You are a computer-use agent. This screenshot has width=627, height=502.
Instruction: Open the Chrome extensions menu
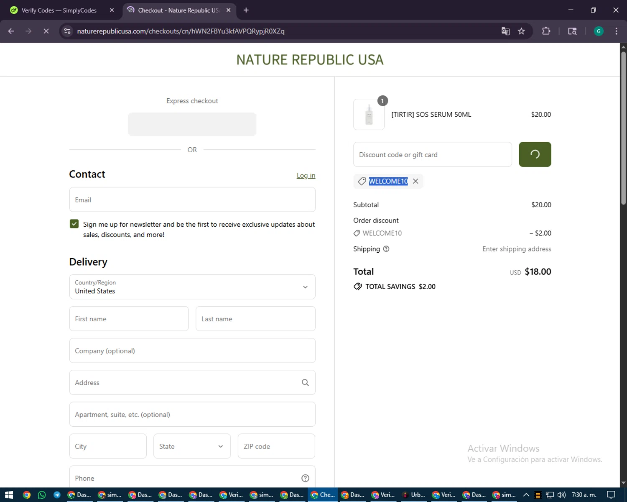coord(546,31)
